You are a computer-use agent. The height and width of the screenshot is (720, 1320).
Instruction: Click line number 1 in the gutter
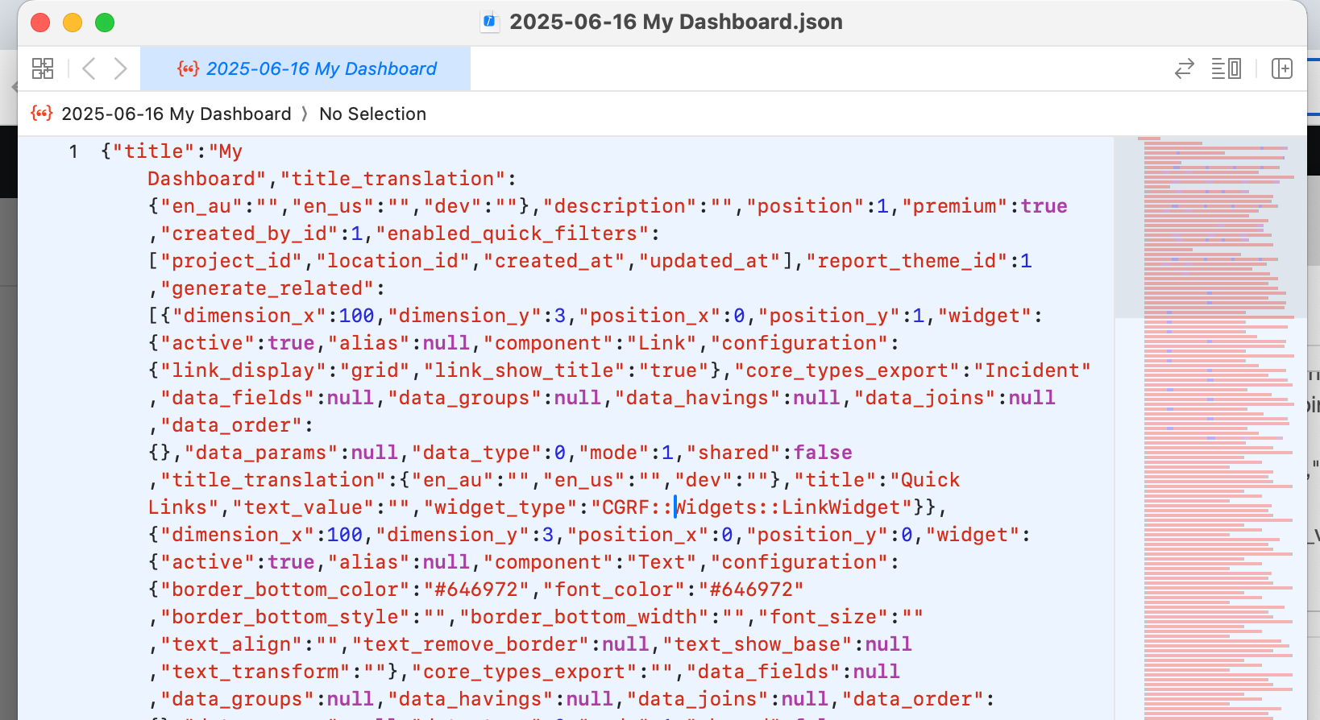pyautogui.click(x=73, y=151)
